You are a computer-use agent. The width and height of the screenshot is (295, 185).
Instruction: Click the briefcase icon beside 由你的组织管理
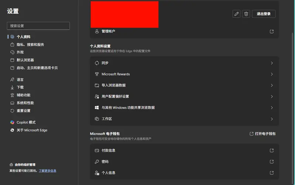point(11,165)
